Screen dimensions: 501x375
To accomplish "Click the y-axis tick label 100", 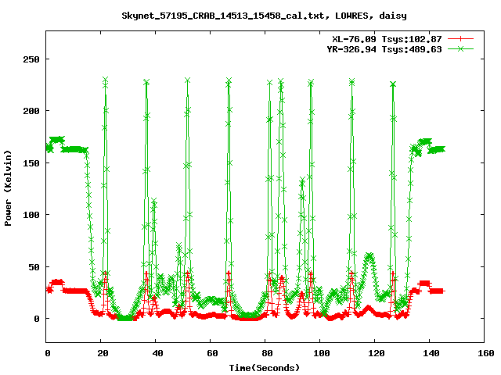I will (31, 215).
